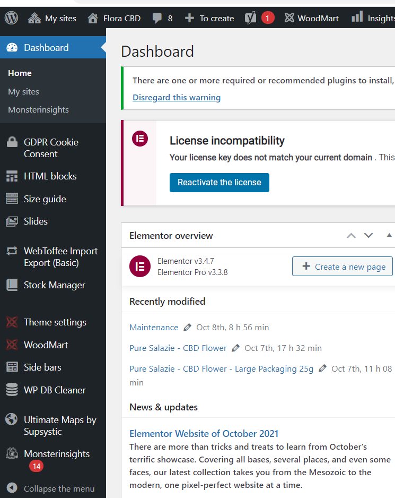
Task: Click the WoodMart toolbar icon
Action: coord(289,18)
